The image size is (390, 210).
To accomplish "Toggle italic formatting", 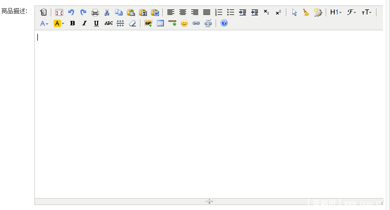I will (x=84, y=23).
